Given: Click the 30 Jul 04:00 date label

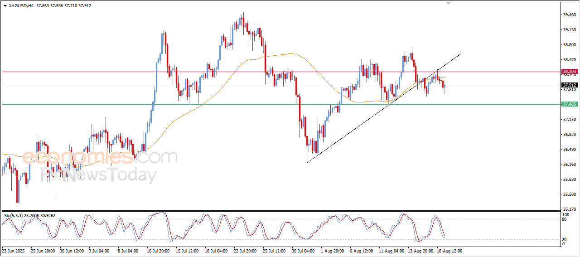Looking at the screenshot, I should coord(304,251).
